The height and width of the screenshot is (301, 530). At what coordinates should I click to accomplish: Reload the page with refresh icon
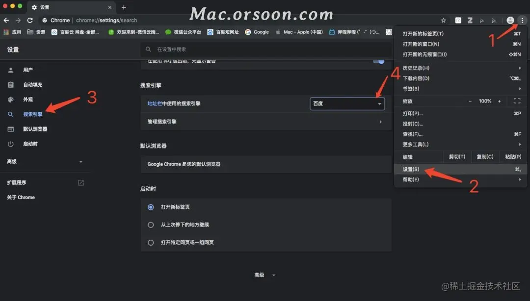point(30,20)
